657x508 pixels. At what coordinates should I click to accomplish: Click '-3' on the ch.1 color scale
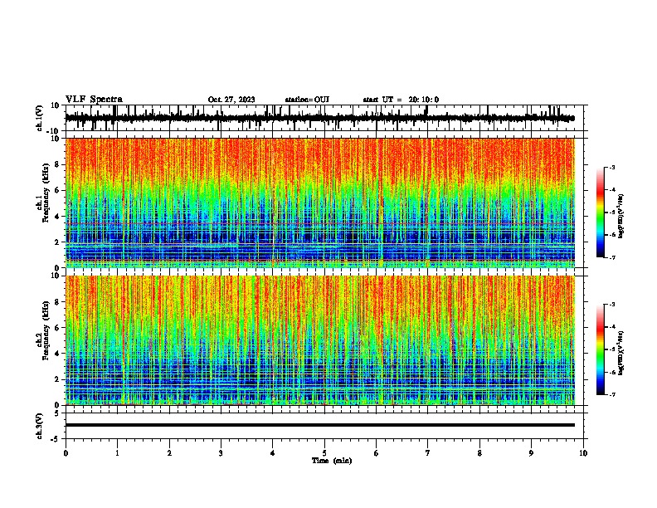[x=611, y=167]
